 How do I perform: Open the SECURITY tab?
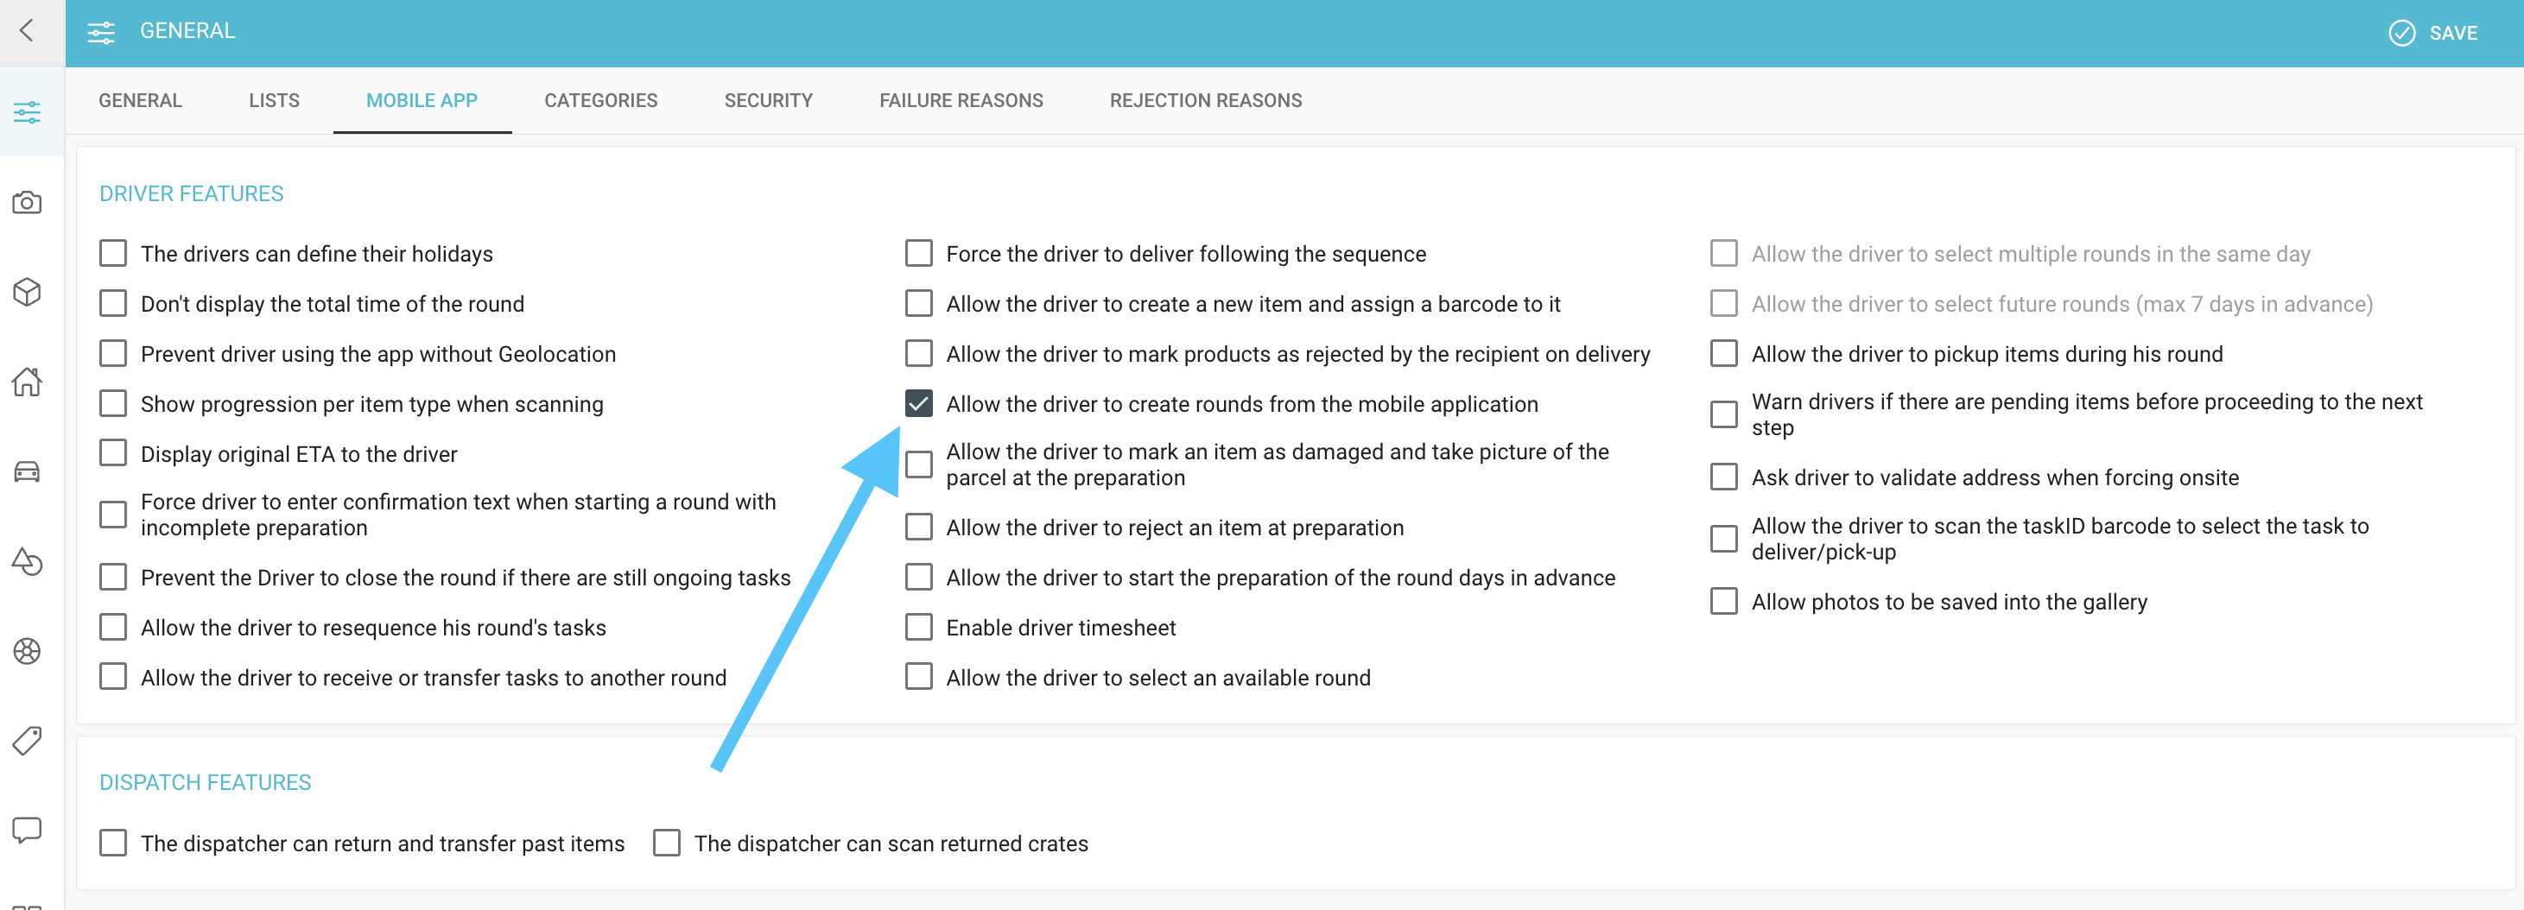768,101
